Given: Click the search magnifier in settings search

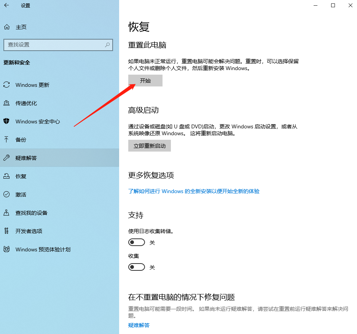Looking at the screenshot, I should 108,45.
